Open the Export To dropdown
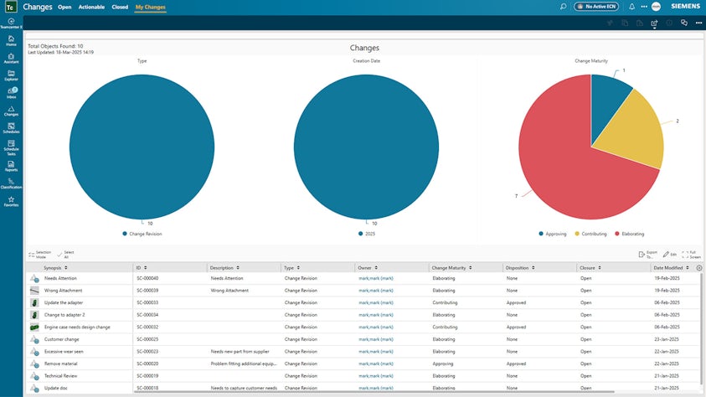 647,253
